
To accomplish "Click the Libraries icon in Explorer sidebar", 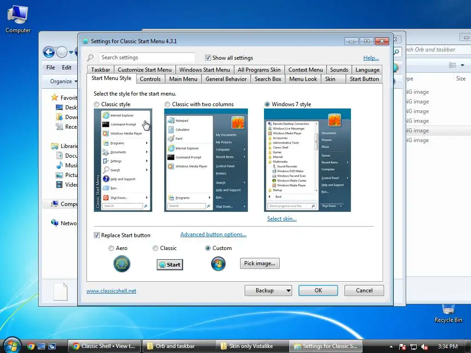I will pyautogui.click(x=55, y=146).
